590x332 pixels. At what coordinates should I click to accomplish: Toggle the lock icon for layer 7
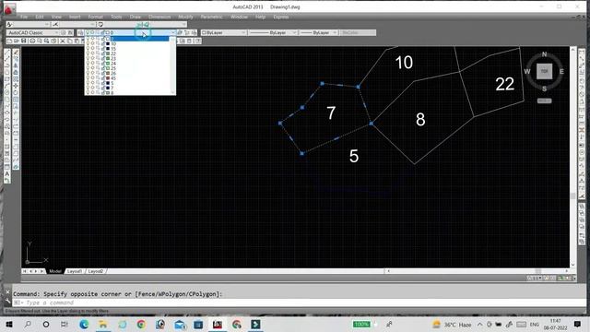tap(102, 89)
